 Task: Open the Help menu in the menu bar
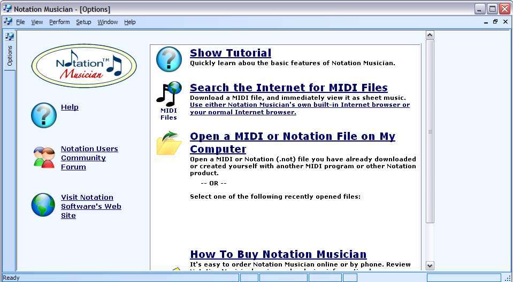pos(130,22)
